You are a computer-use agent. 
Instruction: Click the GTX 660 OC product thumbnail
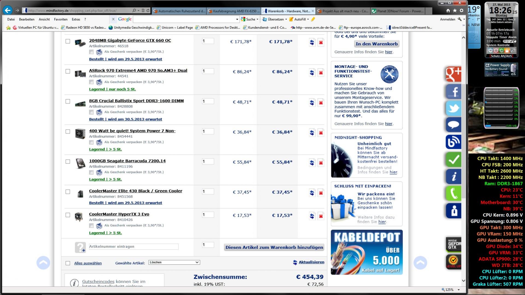[x=80, y=43]
